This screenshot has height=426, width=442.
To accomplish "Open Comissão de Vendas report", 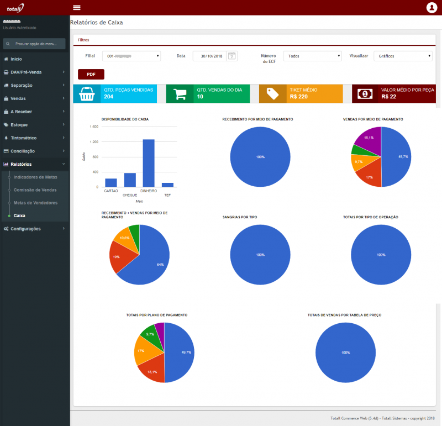I will coord(35,190).
